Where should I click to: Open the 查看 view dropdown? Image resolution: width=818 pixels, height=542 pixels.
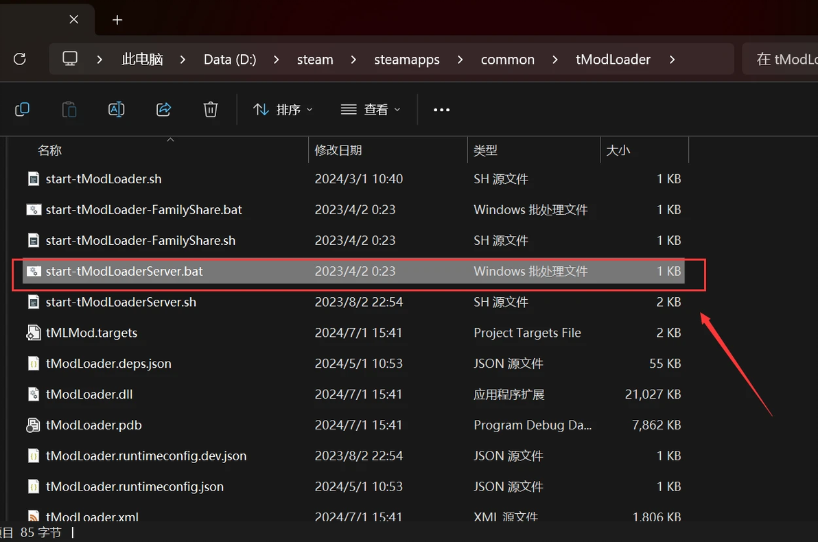[371, 110]
